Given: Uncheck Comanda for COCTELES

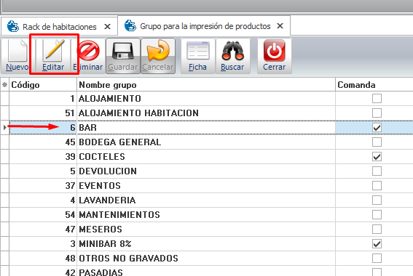Looking at the screenshot, I should [377, 157].
